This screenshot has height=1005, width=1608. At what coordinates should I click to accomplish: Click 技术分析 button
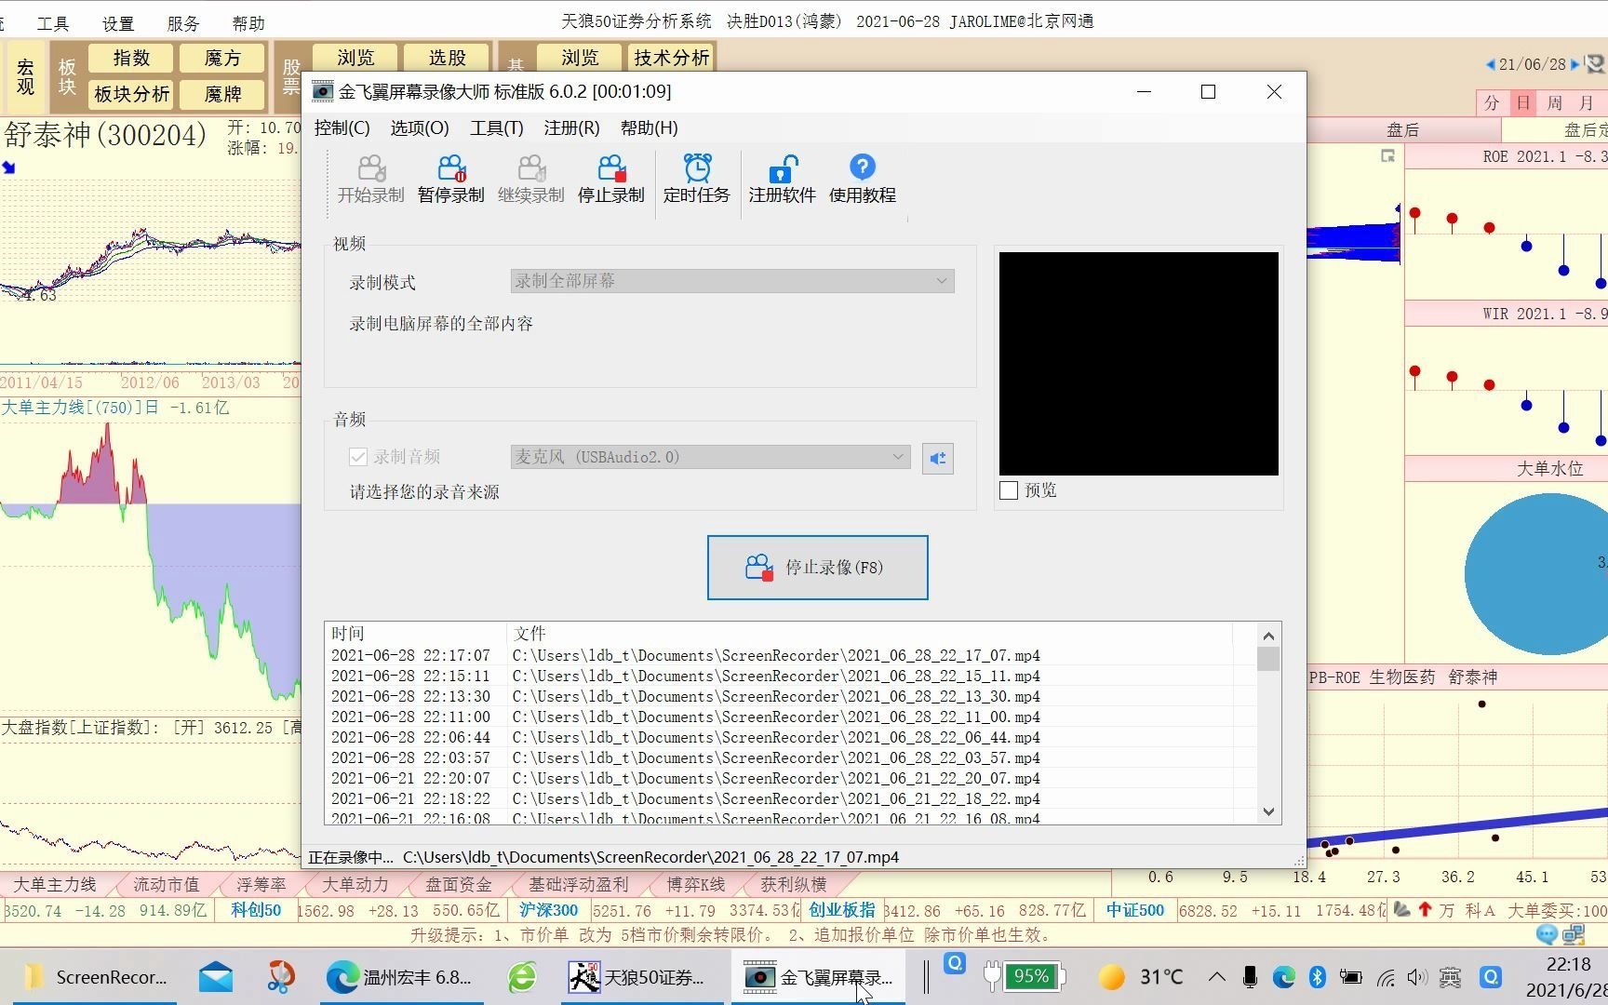tap(671, 58)
